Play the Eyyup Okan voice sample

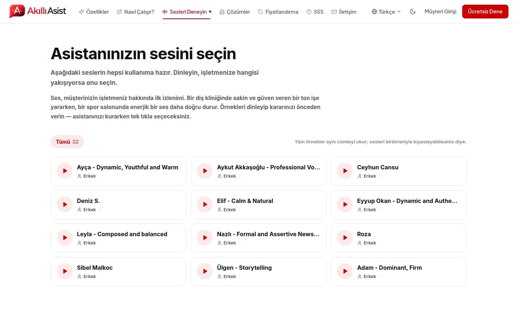pos(345,204)
